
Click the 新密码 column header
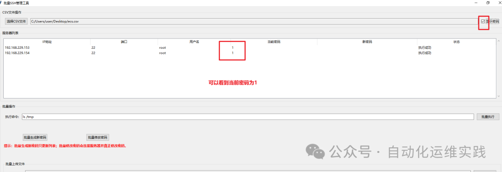click(367, 42)
